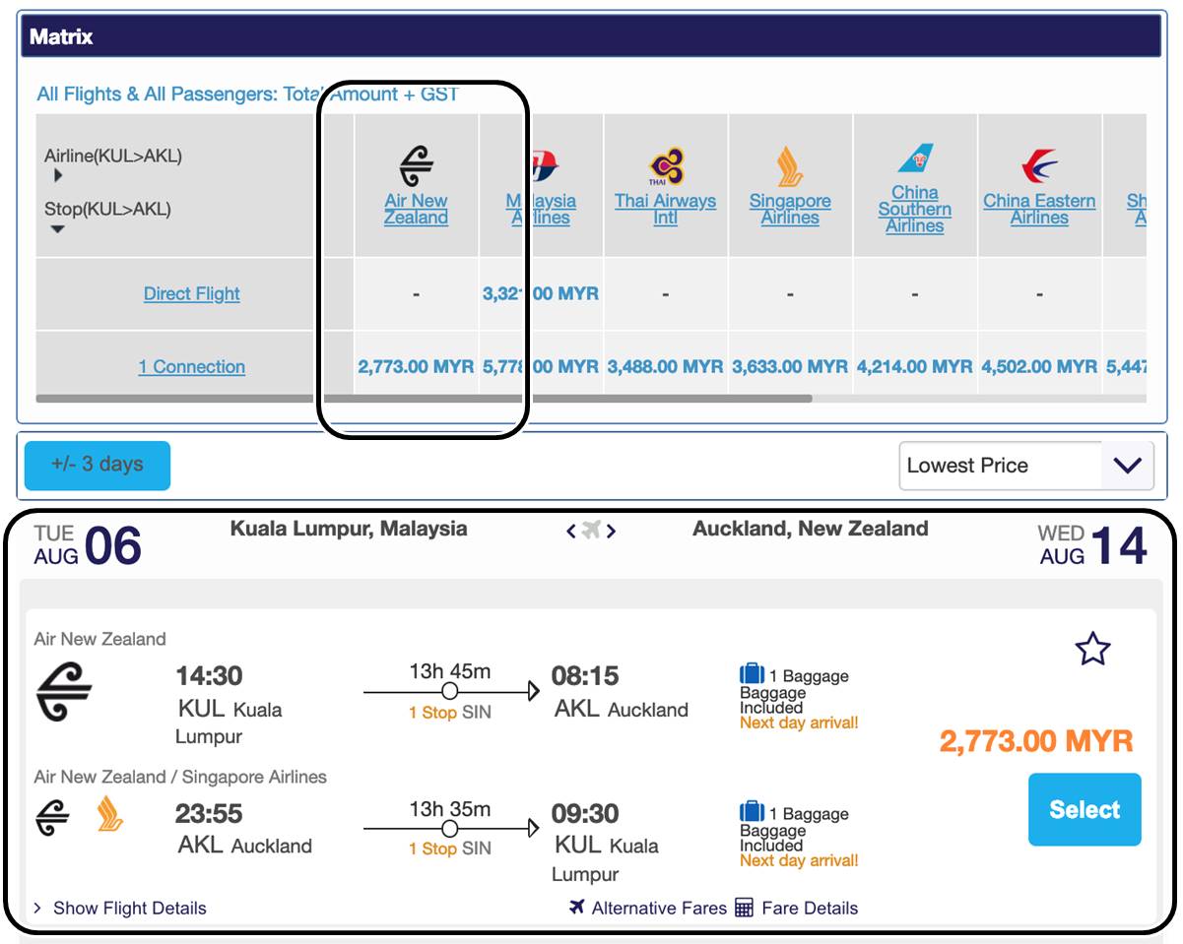Screen dimensions: 1183x944
Task: Click the China Southern Airlines logo
Action: coord(915,158)
